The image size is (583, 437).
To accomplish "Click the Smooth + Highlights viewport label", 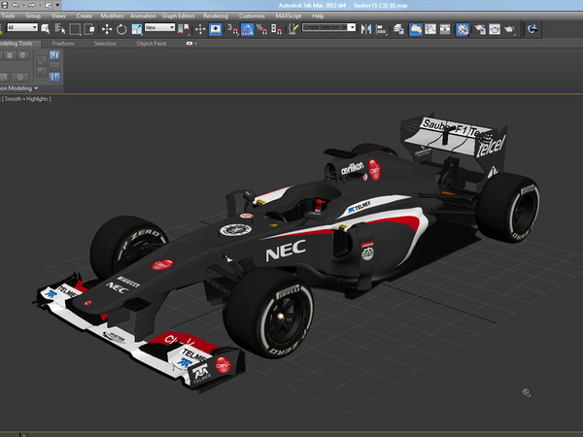I will click(27, 99).
